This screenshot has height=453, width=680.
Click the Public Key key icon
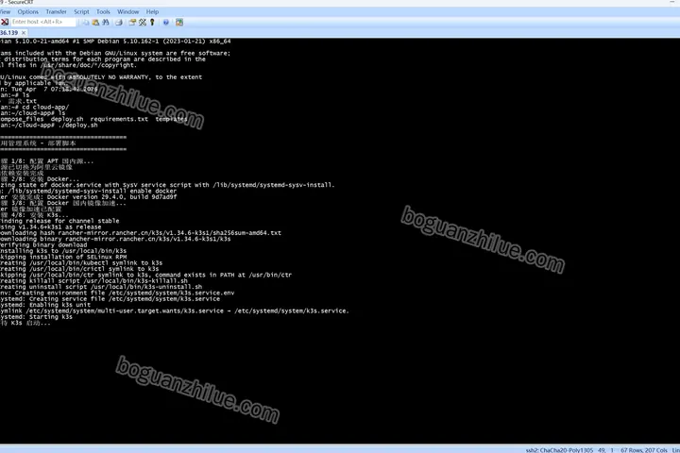pyautogui.click(x=152, y=22)
